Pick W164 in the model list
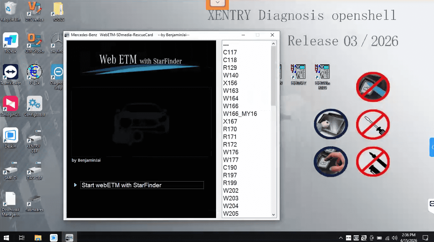This screenshot has width=434, height=242. (246, 98)
